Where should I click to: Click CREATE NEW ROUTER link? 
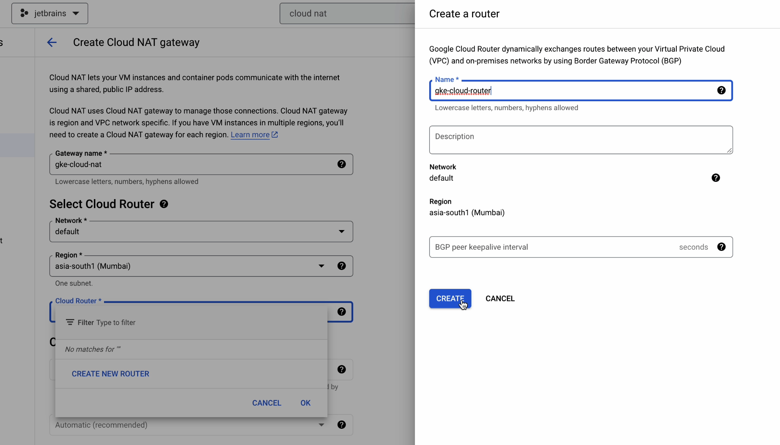(110, 374)
